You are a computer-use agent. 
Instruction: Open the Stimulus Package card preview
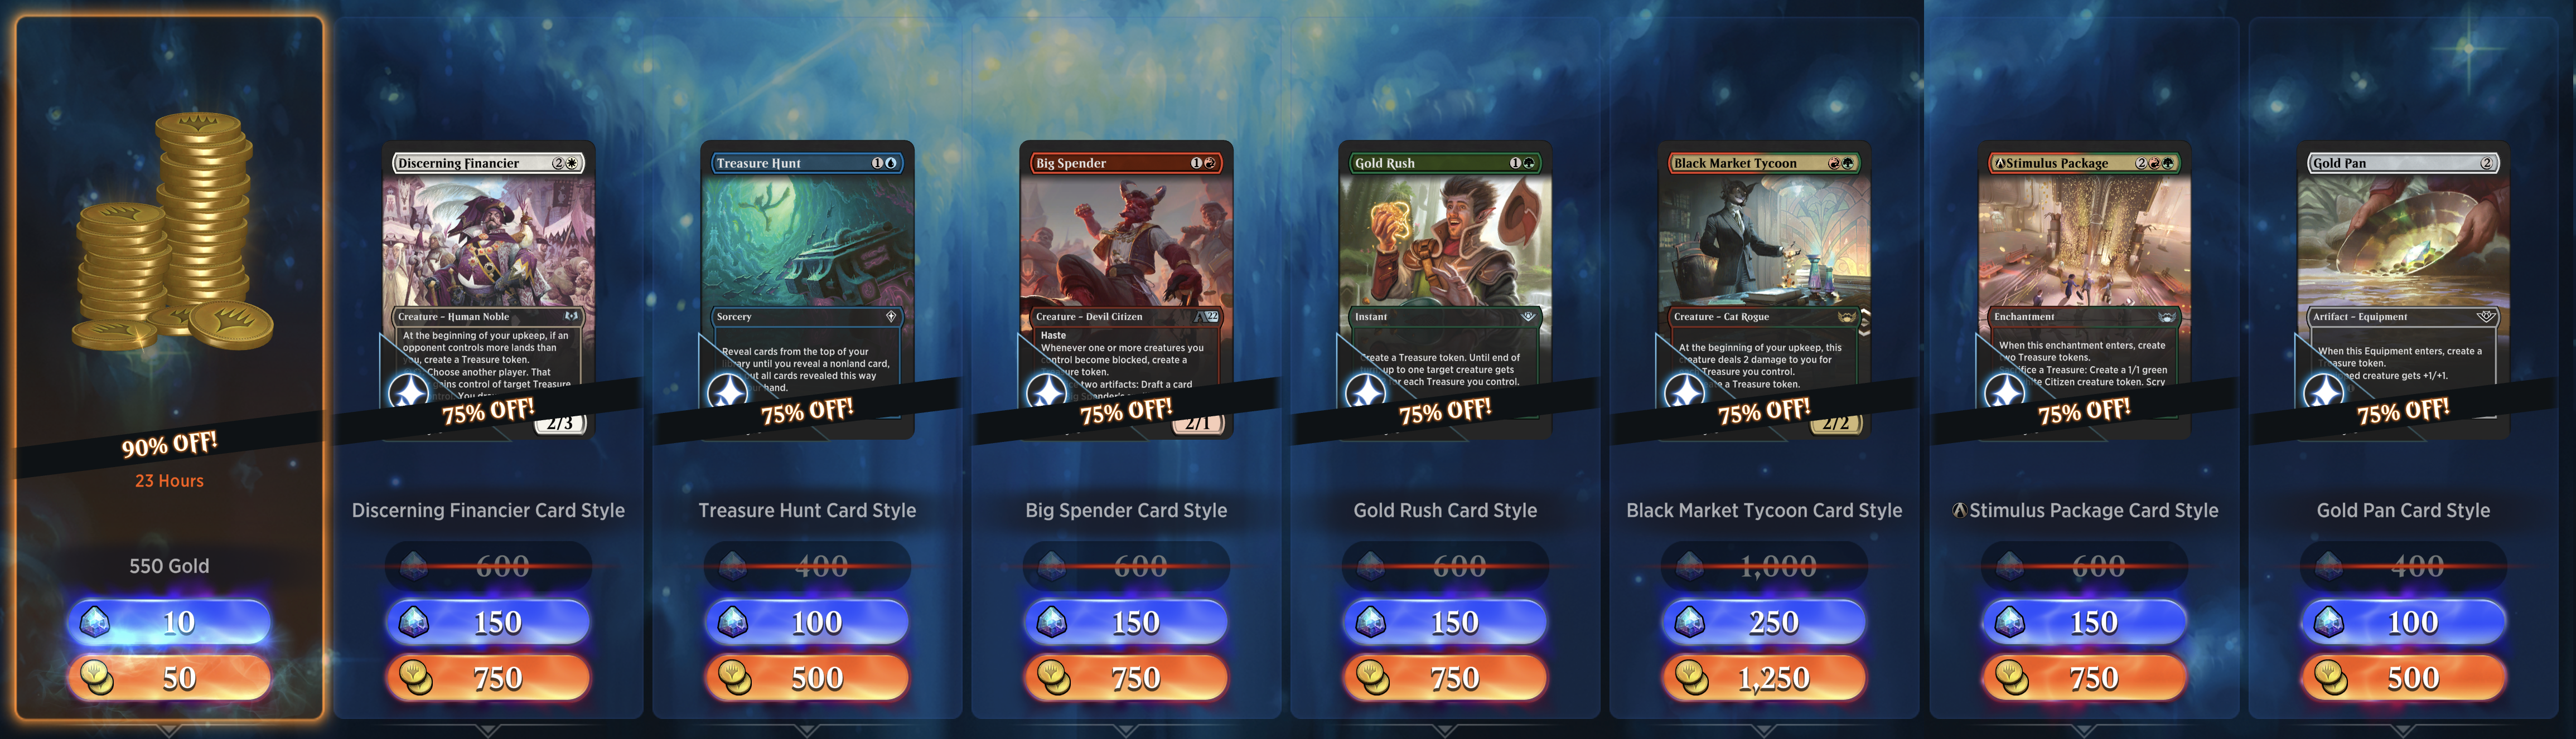2085,290
